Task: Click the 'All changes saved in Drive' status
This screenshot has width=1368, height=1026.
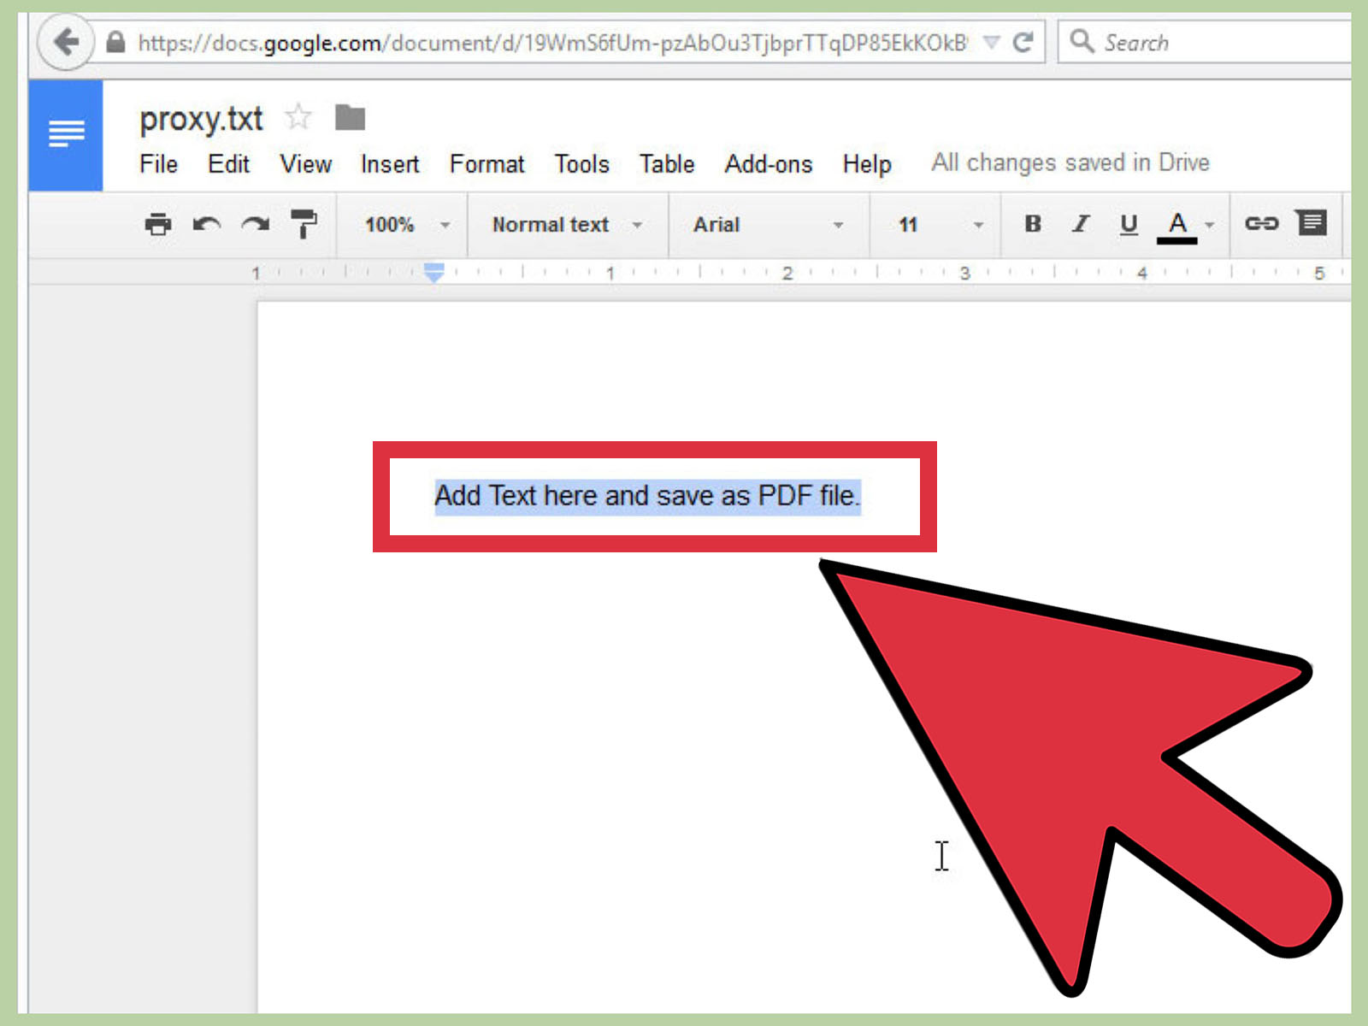Action: point(1070,162)
